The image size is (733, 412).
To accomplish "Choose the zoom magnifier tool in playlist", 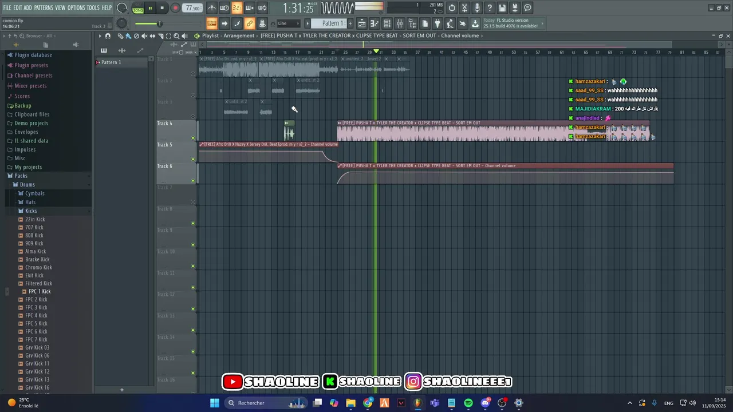I will tap(176, 36).
